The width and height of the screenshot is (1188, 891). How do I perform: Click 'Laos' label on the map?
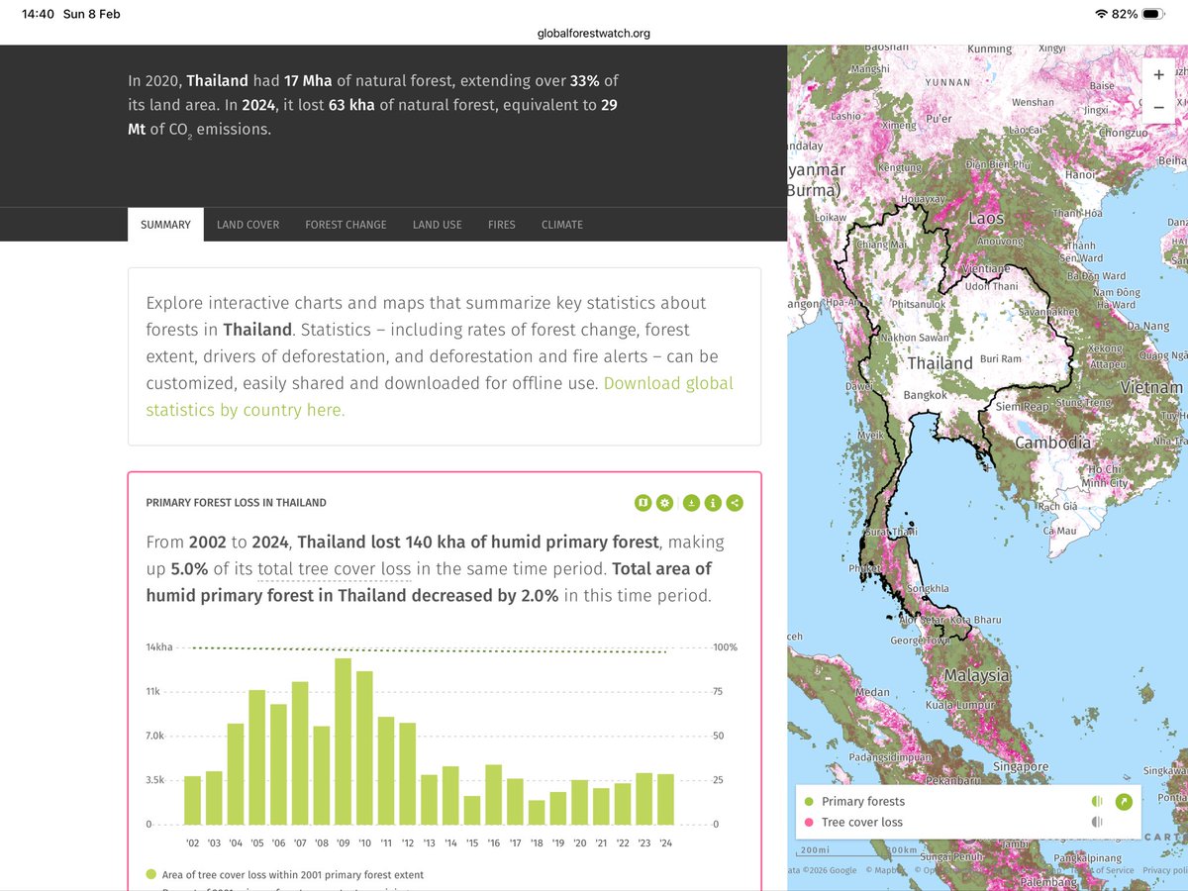point(986,219)
